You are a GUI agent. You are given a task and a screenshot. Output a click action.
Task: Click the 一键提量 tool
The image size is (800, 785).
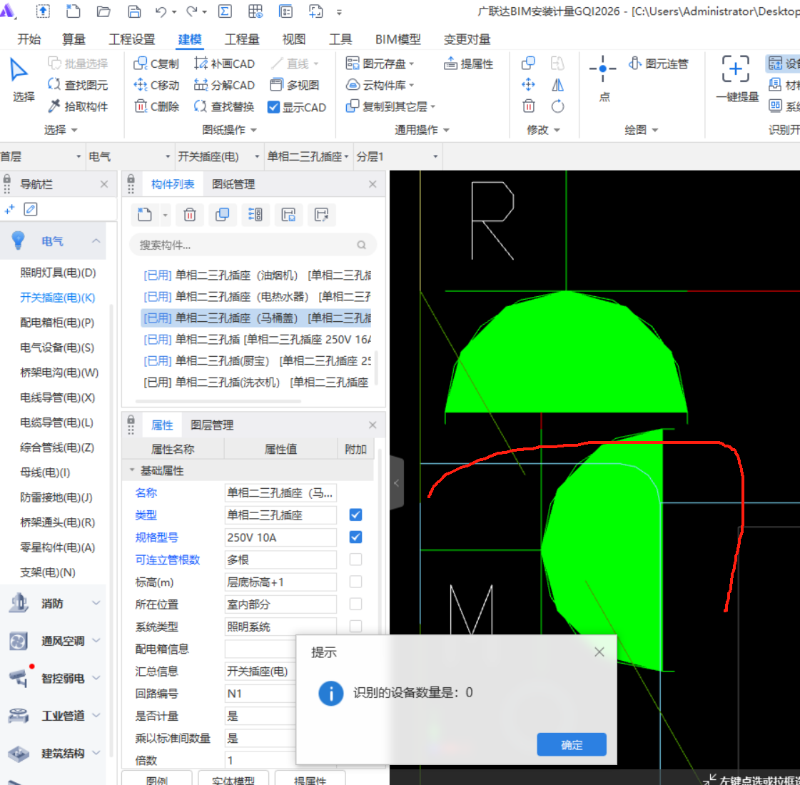[x=736, y=78]
